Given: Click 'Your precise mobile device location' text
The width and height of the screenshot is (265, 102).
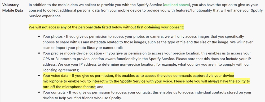Looking at the screenshot, I should point(72,53).
